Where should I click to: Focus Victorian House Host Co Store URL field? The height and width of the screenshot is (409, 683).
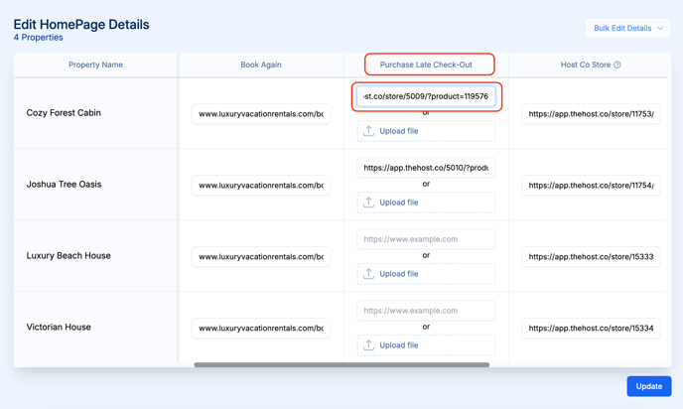click(x=591, y=329)
